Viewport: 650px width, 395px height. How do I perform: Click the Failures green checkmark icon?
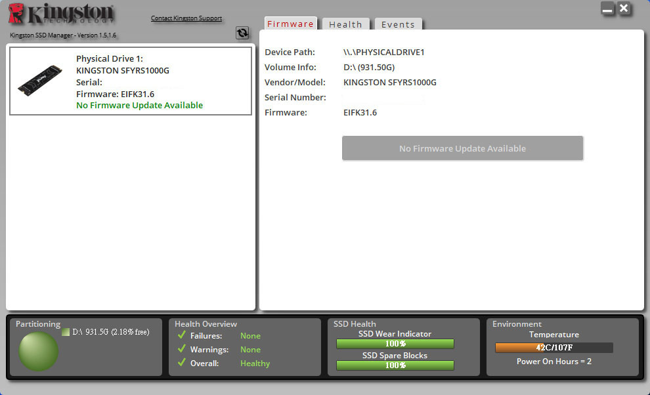(182, 335)
